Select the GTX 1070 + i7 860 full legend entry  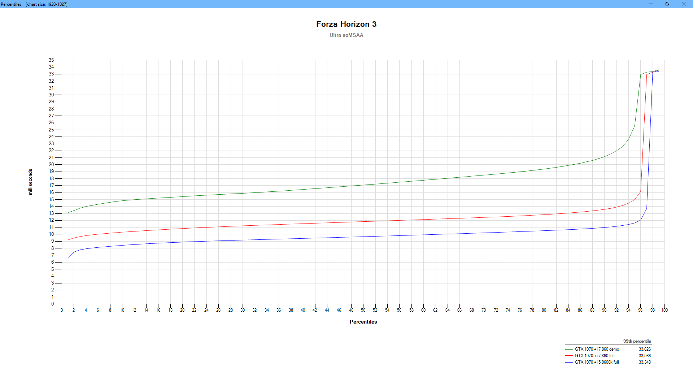(594, 356)
